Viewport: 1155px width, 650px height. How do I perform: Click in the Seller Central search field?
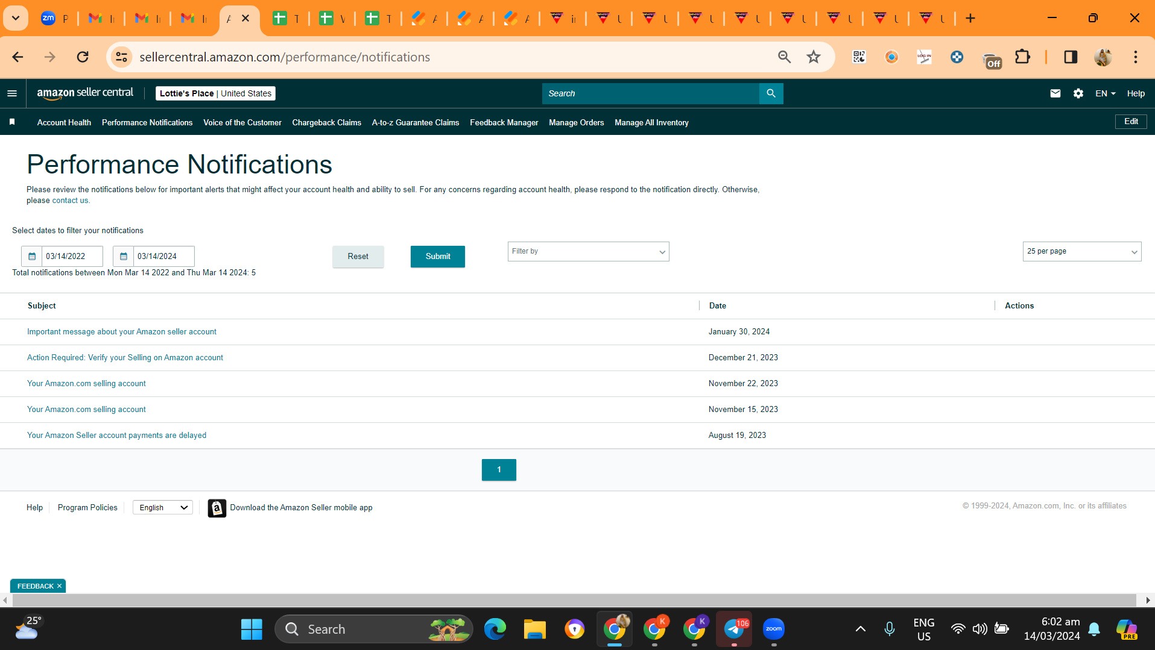click(650, 93)
